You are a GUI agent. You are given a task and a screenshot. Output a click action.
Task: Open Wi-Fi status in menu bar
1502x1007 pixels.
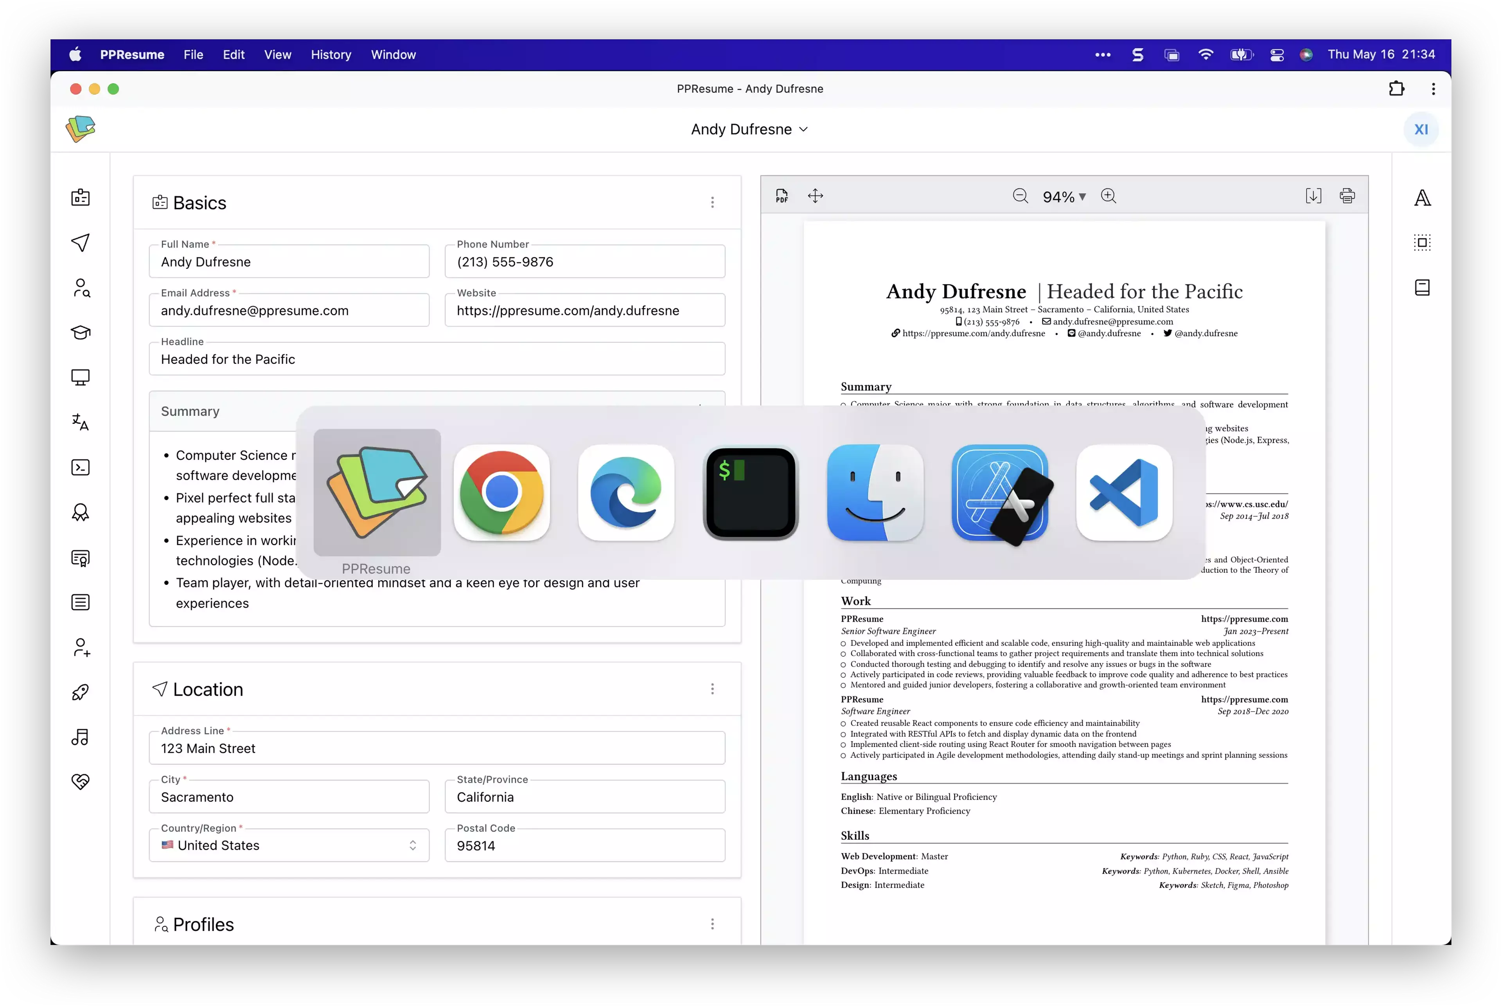click(1206, 55)
